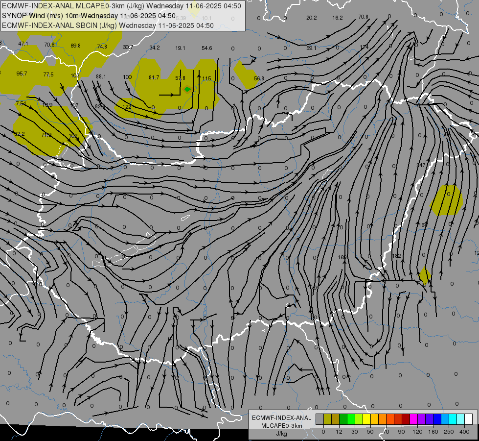Click the map value 19.1
The width and height of the screenshot is (479, 441).
tap(180, 48)
